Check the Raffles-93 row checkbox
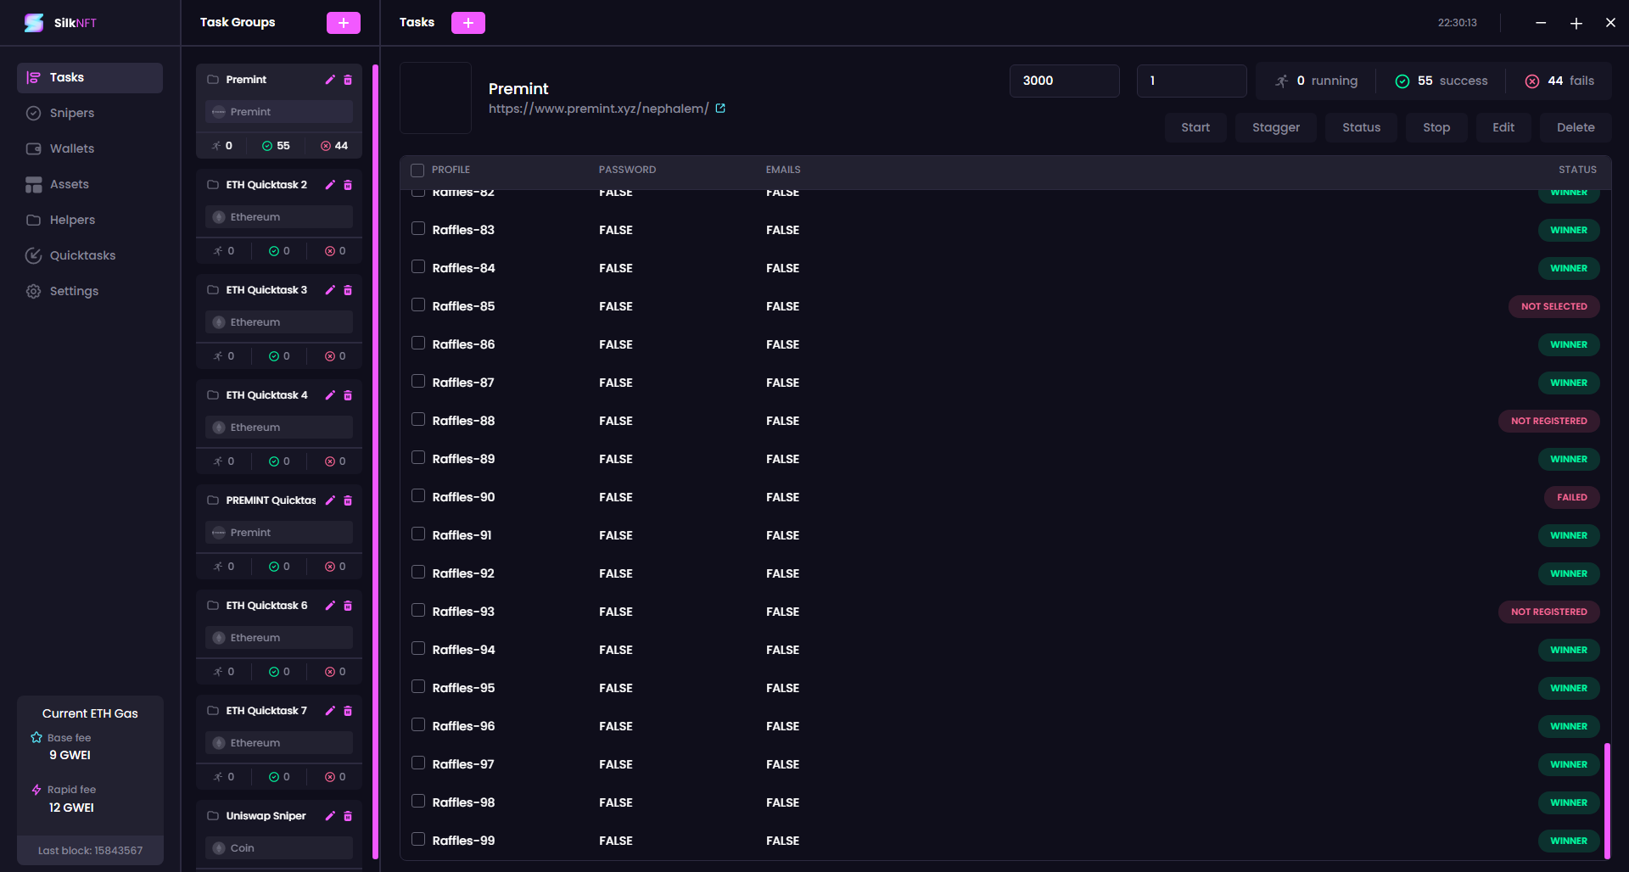1629x872 pixels. (x=418, y=611)
